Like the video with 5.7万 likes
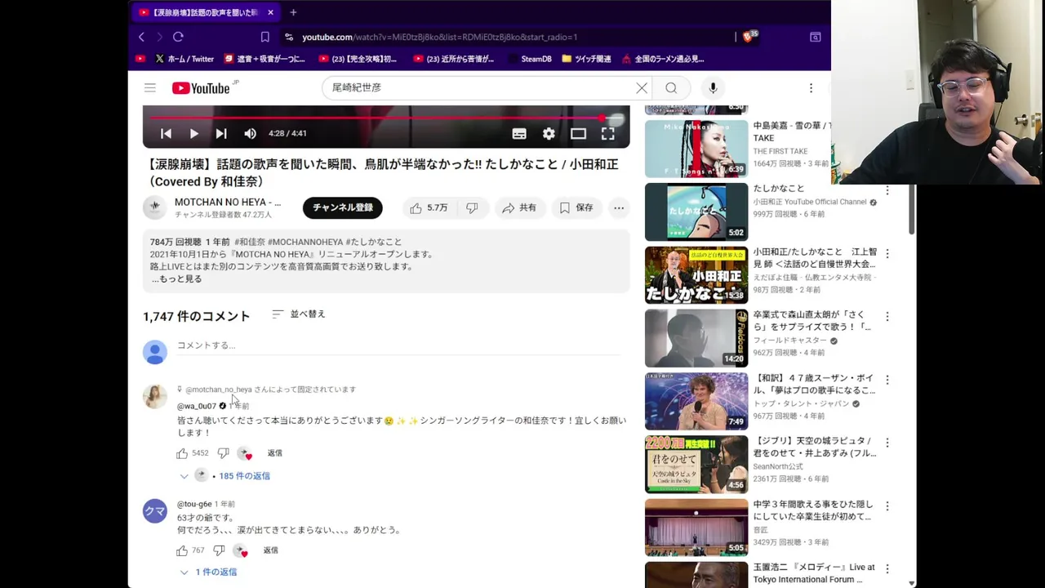1045x588 pixels. pos(429,207)
